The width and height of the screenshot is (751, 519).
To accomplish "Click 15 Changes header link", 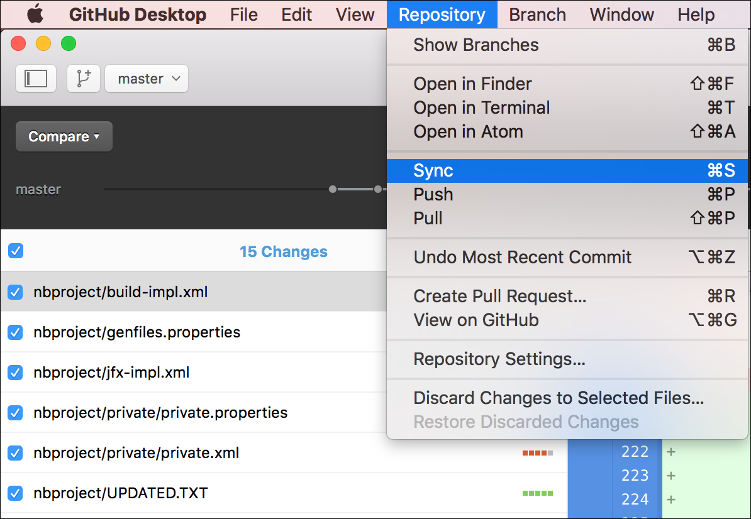I will (x=284, y=251).
